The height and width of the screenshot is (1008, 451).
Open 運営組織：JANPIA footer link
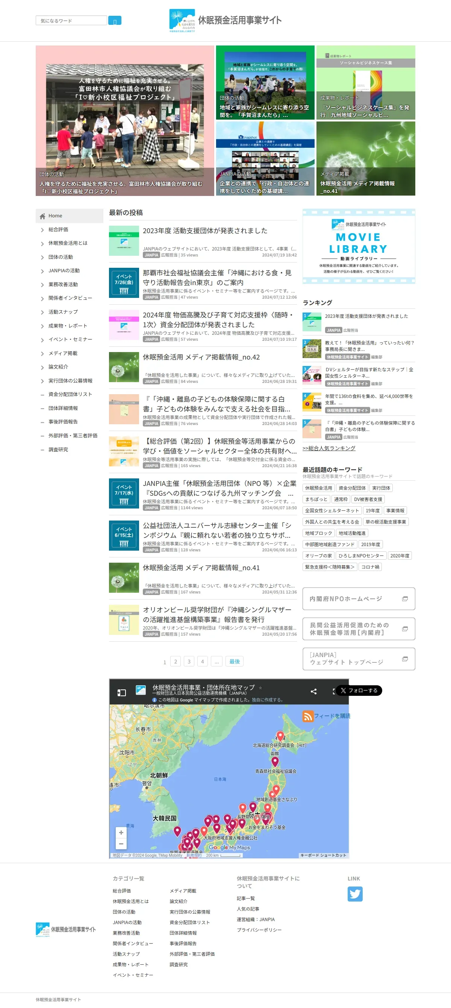click(256, 920)
